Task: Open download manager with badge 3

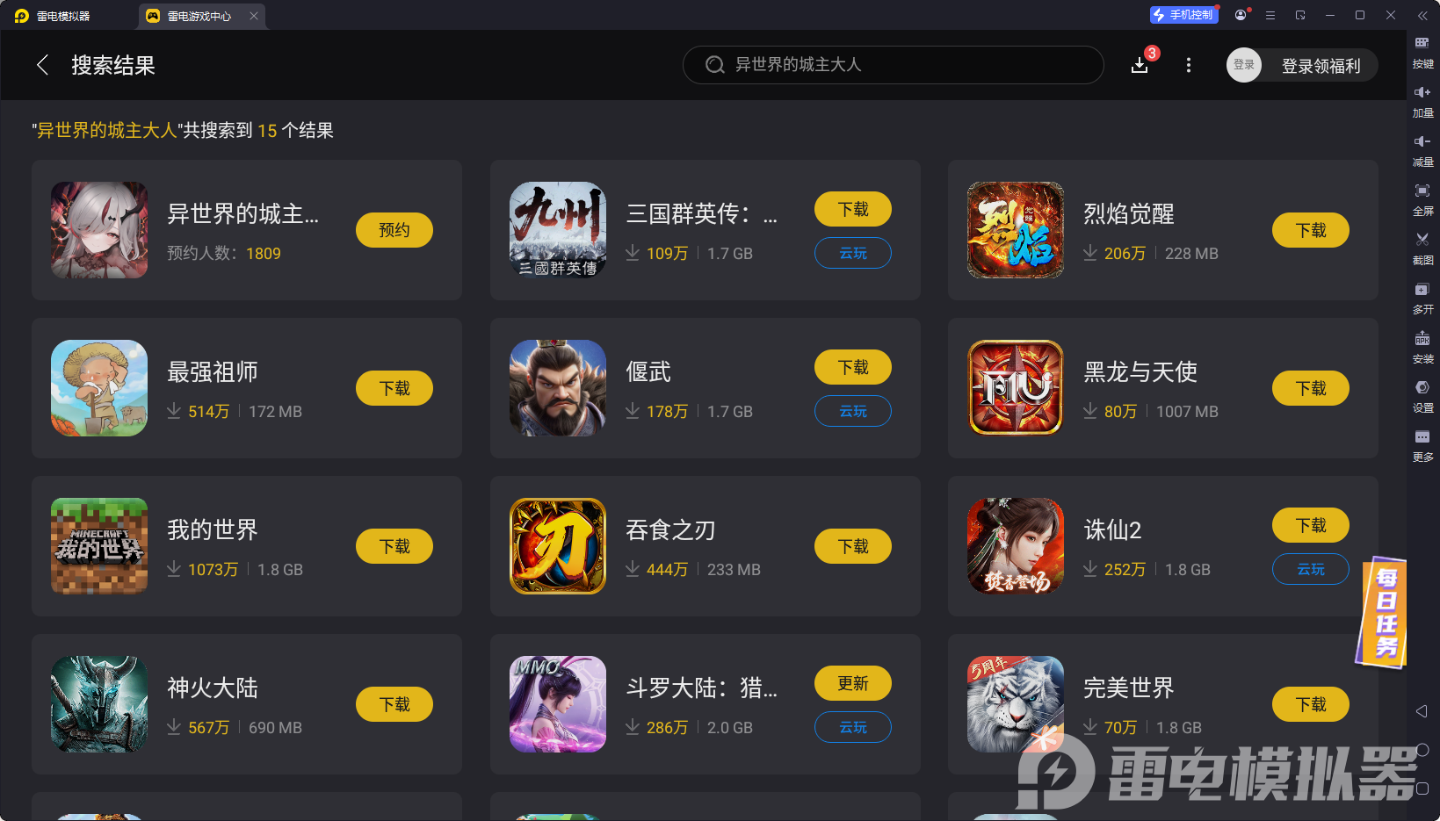Action: pyautogui.click(x=1140, y=65)
